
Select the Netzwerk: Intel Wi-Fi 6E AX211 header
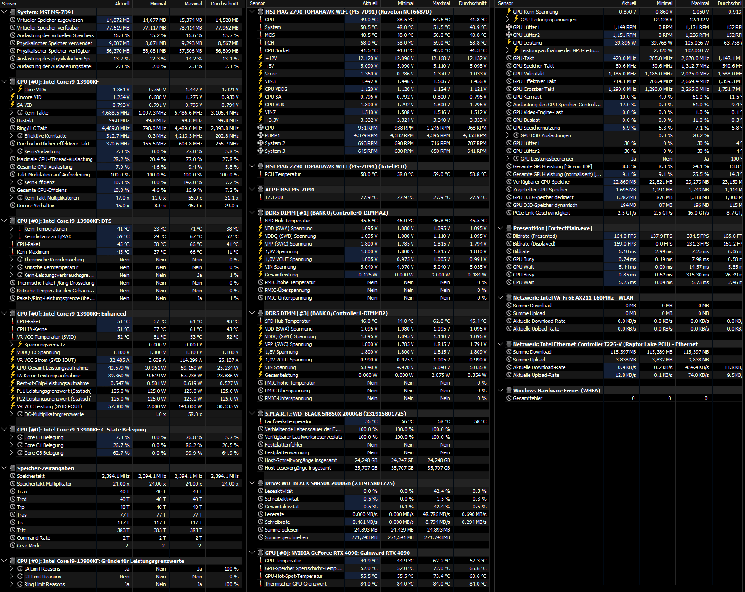pos(573,298)
